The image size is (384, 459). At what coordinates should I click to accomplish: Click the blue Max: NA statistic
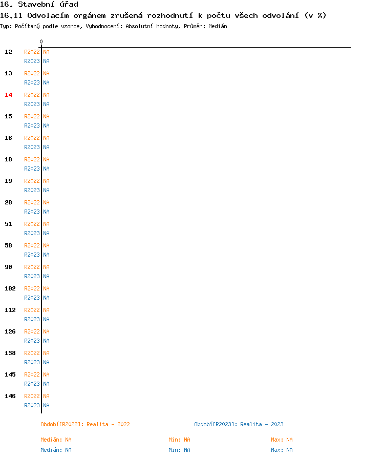pos(282,450)
